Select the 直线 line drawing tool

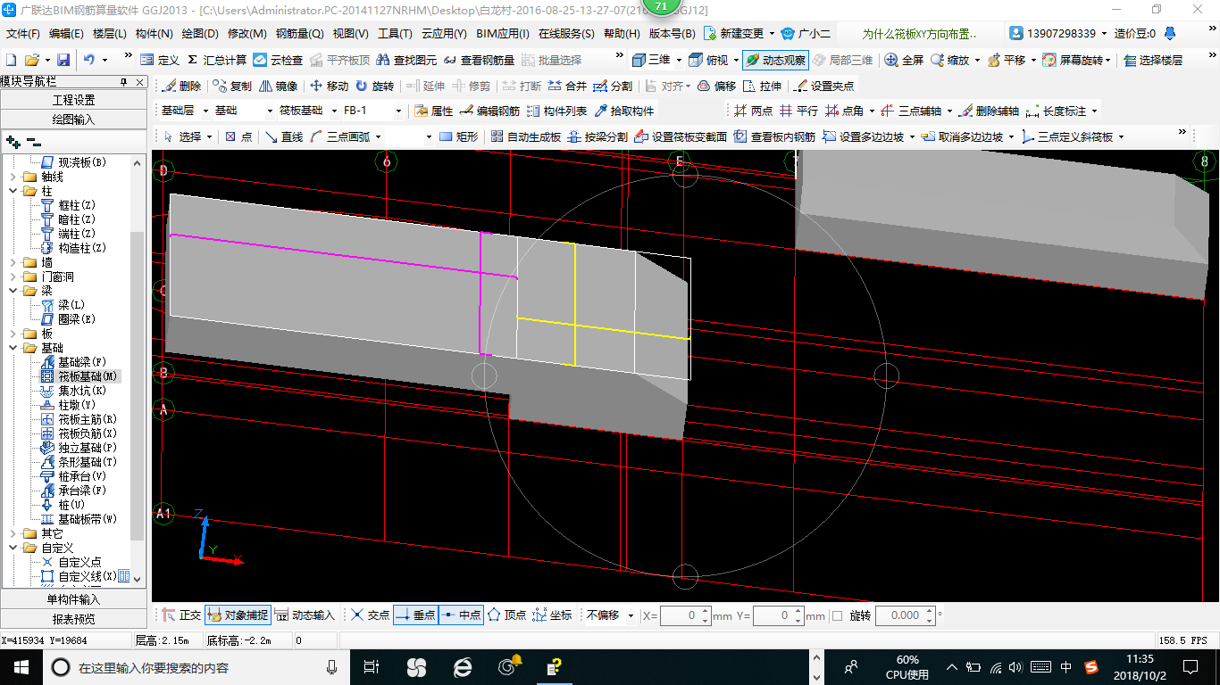[284, 136]
